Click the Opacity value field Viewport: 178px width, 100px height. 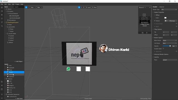click(x=174, y=46)
